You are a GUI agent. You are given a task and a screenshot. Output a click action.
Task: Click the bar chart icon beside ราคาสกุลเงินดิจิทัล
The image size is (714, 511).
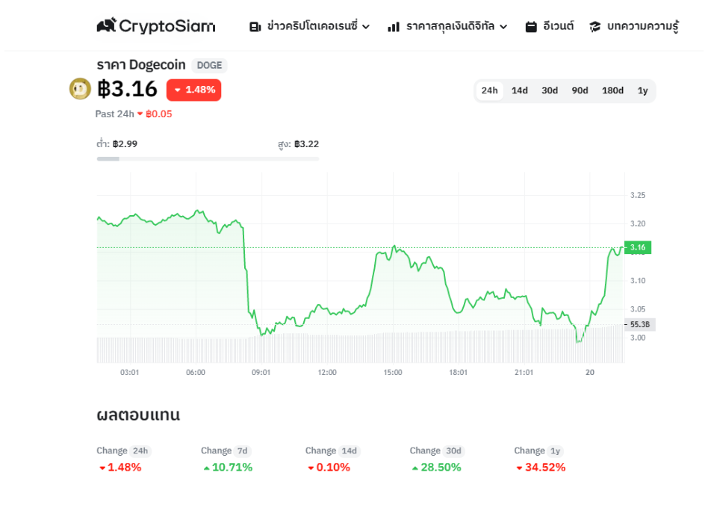click(x=394, y=27)
